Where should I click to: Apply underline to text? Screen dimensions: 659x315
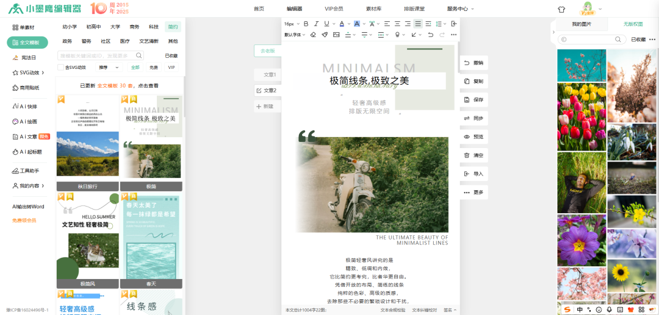click(326, 24)
